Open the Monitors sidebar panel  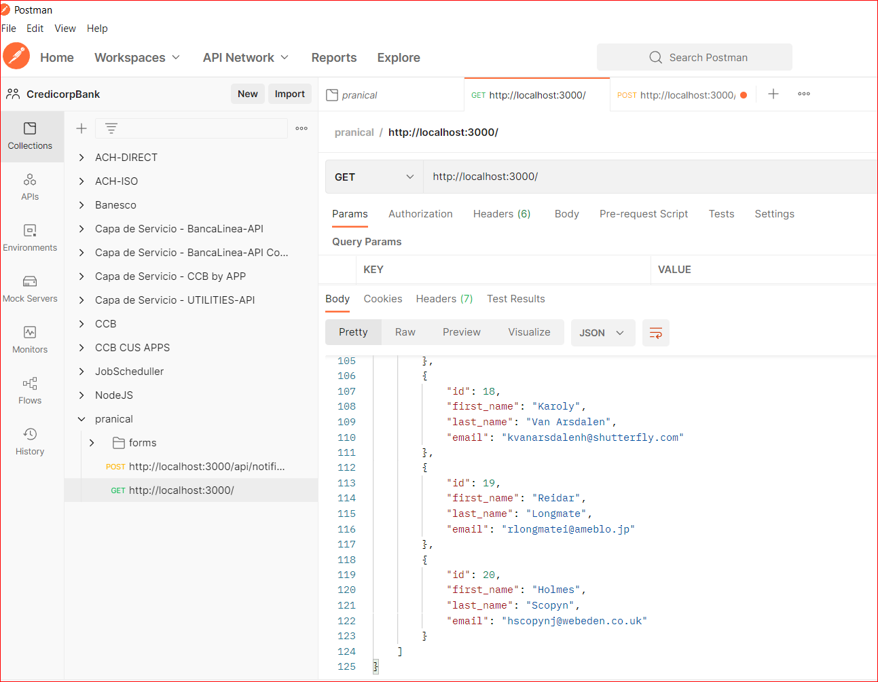[x=30, y=340]
